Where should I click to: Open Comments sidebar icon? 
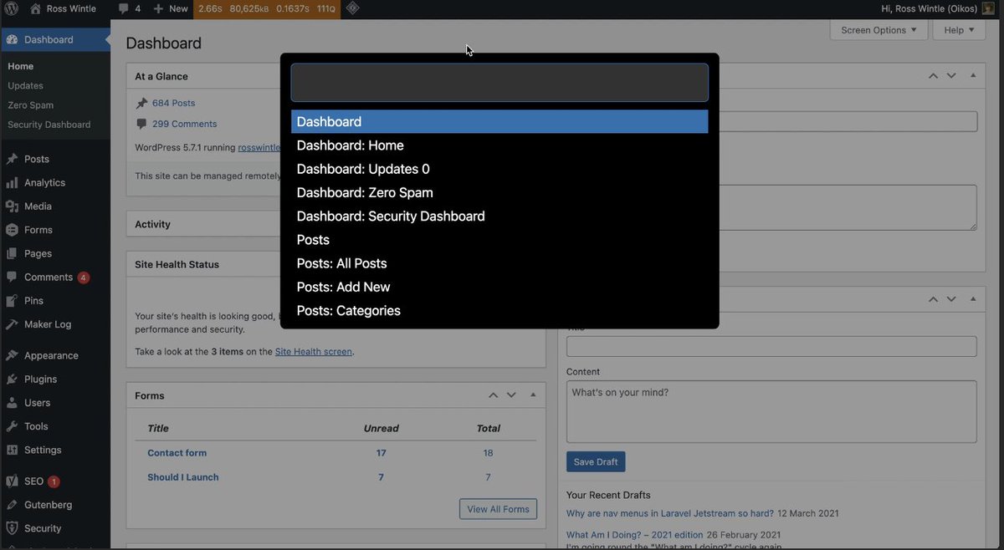(x=12, y=277)
